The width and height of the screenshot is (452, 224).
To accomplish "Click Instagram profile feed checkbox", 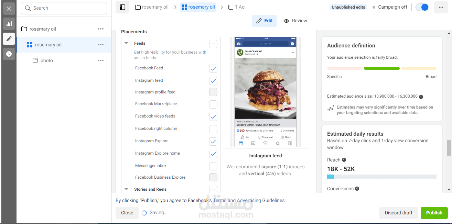I will [x=213, y=92].
